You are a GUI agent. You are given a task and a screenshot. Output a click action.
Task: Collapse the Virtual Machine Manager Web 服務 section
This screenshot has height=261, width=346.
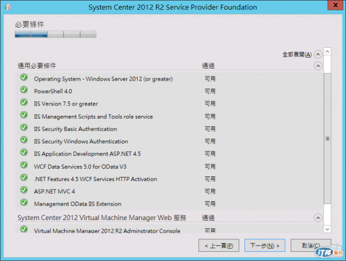[x=318, y=218]
